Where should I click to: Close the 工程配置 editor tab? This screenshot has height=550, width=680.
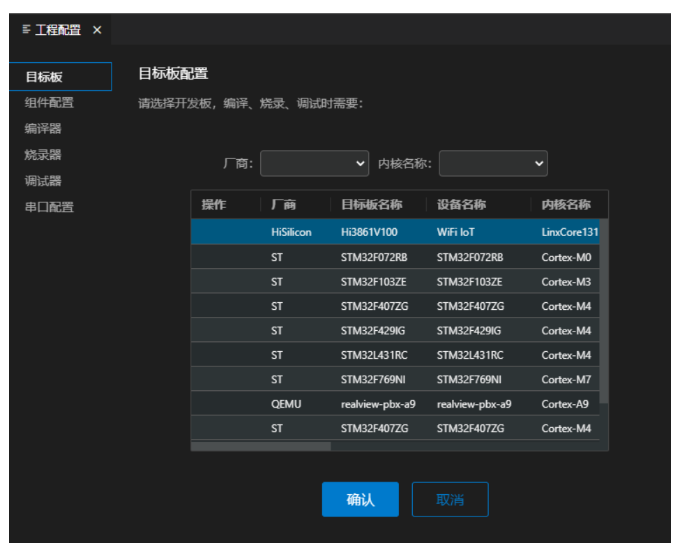(x=97, y=30)
